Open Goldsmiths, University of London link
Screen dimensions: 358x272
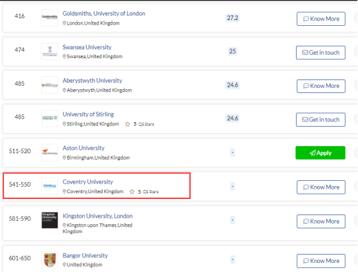[104, 14]
